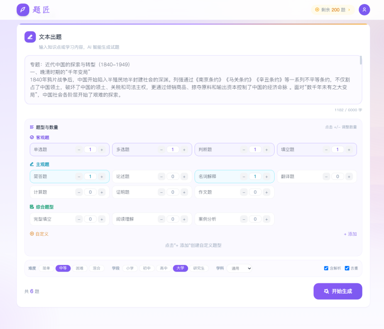Image resolution: width=384 pixels, height=329 pixels.
Task: Click the plus icon for 单选题
Action: 102,149
